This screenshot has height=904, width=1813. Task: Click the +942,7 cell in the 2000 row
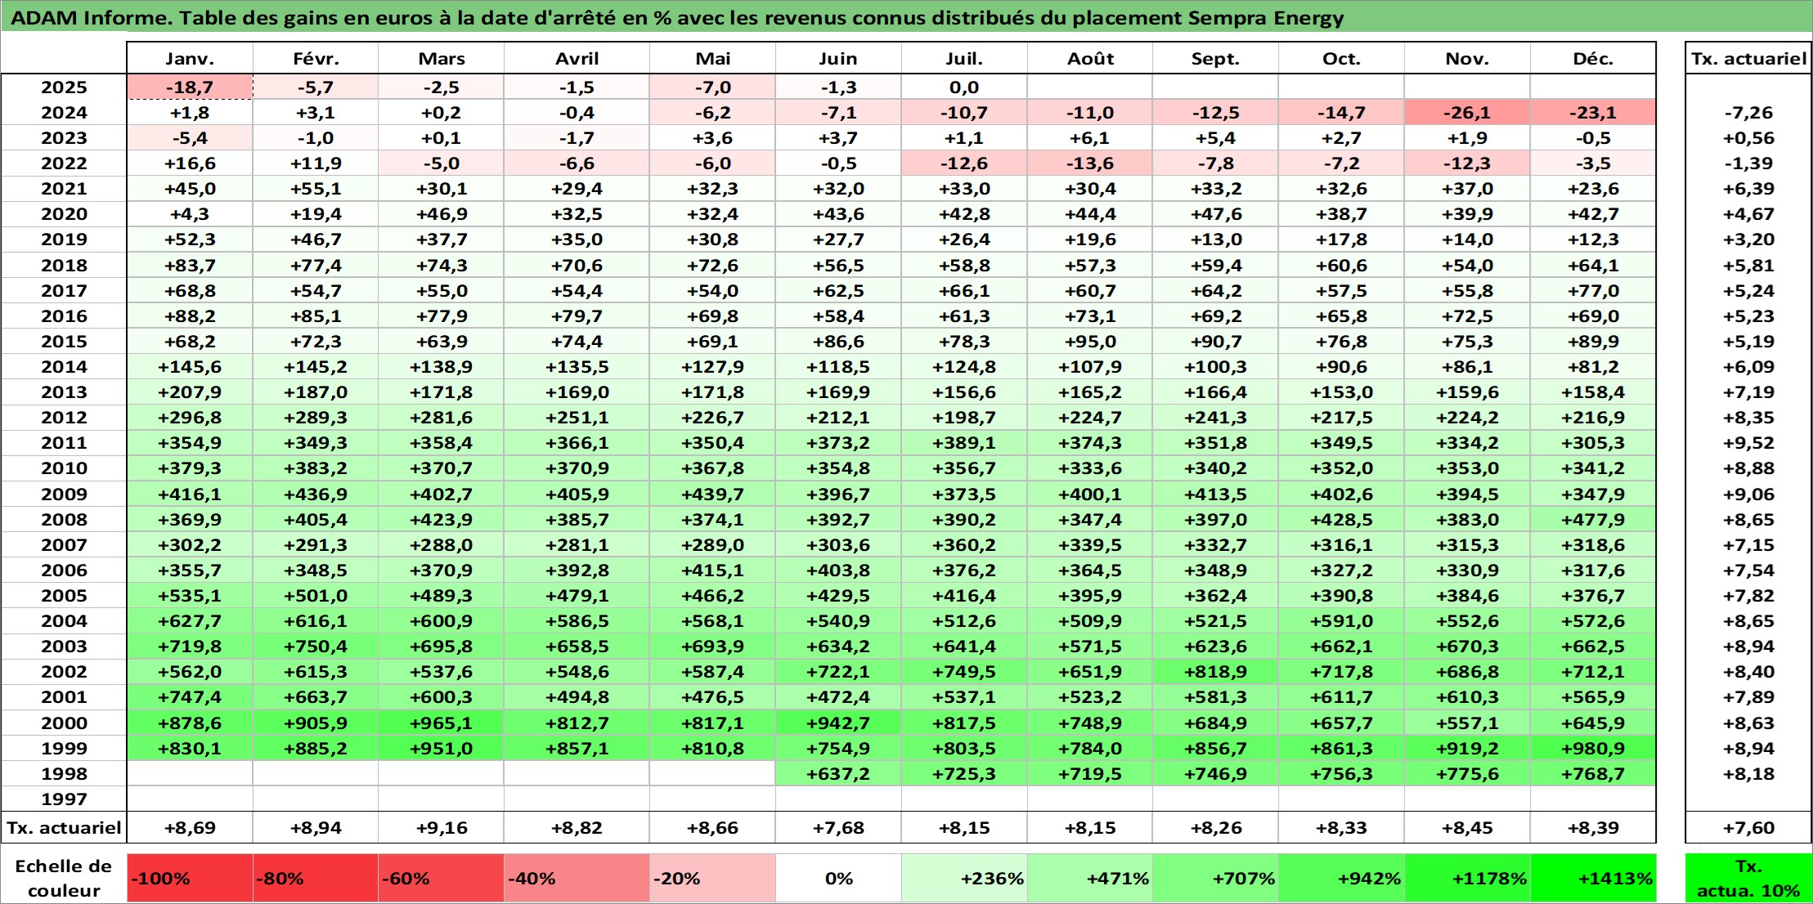point(838,723)
